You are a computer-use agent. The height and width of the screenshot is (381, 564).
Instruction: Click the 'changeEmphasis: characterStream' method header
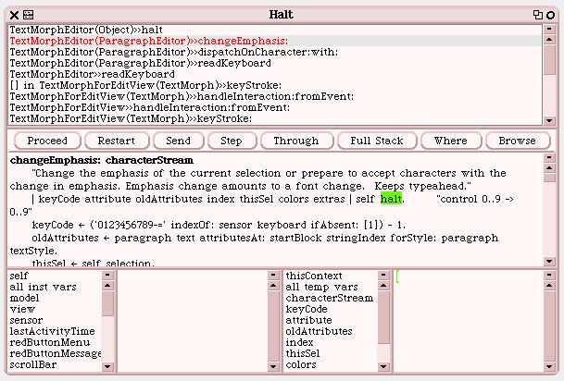pyautogui.click(x=102, y=160)
